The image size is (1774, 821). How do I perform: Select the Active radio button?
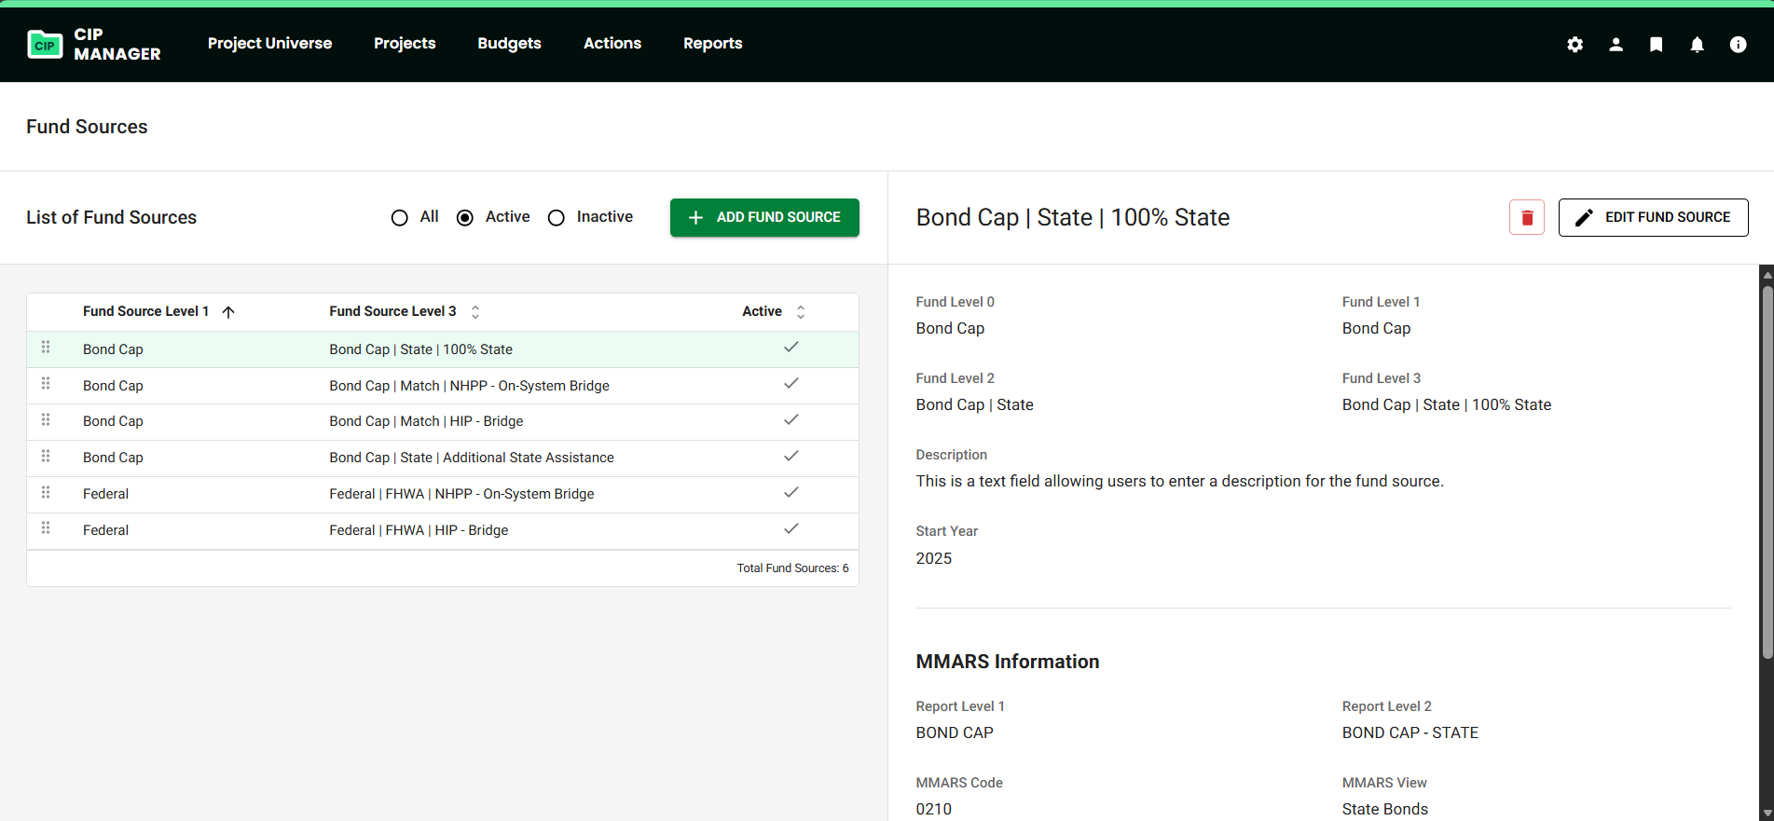point(465,218)
